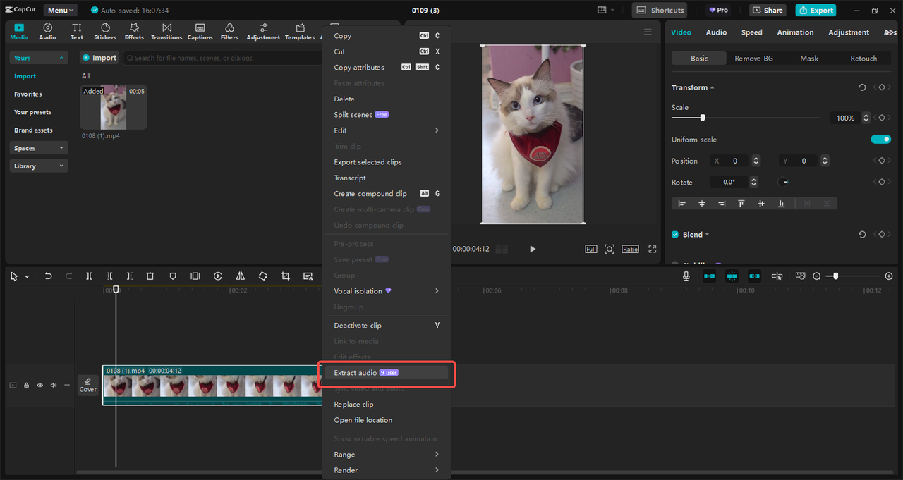The height and width of the screenshot is (480, 903).
Task: Choose Extract audio from context menu
Action: coord(386,372)
